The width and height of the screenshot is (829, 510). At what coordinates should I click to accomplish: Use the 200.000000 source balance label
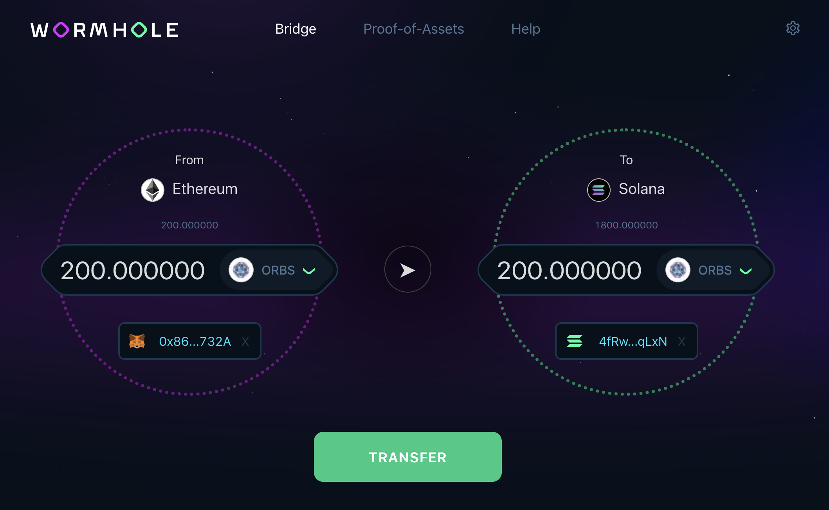point(189,225)
